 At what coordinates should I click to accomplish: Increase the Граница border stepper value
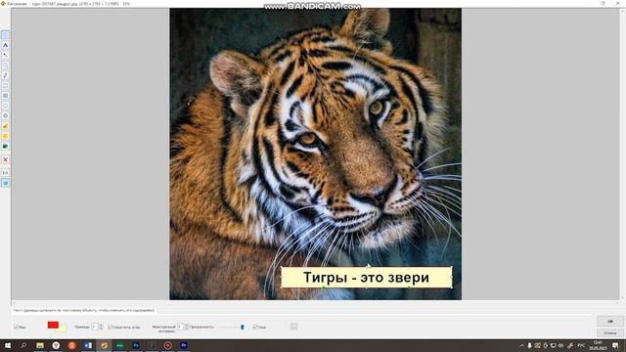(x=101, y=326)
